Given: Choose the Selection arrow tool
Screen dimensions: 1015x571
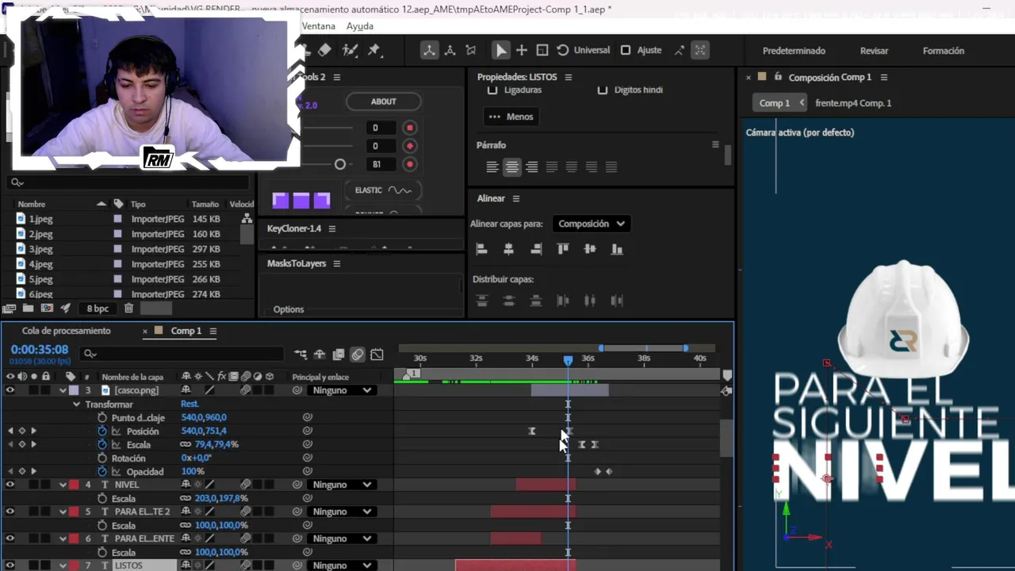Looking at the screenshot, I should 500,50.
